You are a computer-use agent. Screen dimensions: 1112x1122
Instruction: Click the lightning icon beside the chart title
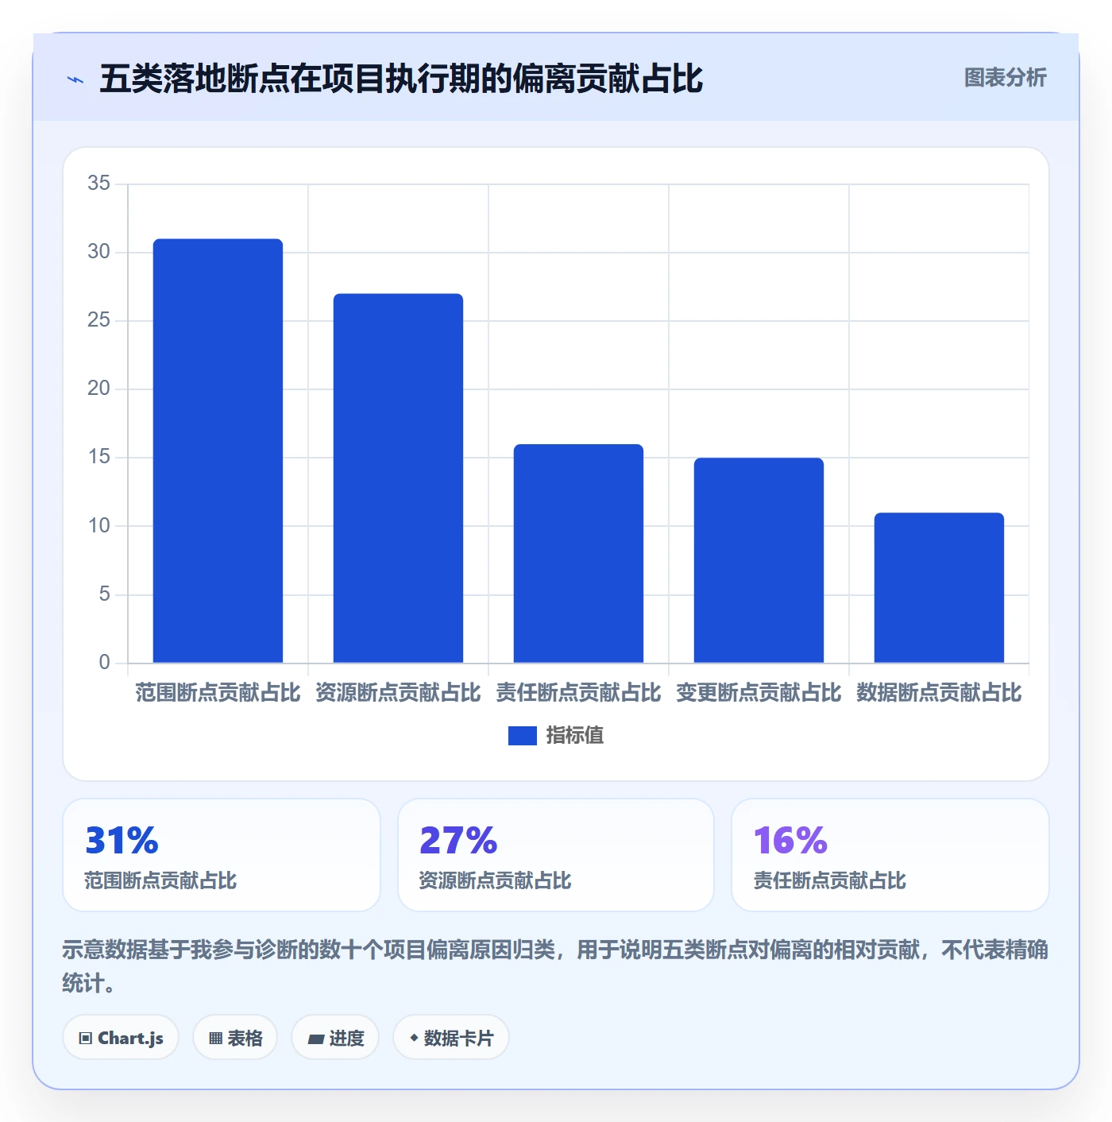(x=75, y=79)
